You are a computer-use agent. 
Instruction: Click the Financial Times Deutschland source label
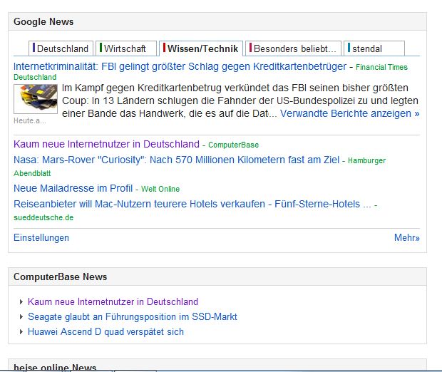click(381, 67)
